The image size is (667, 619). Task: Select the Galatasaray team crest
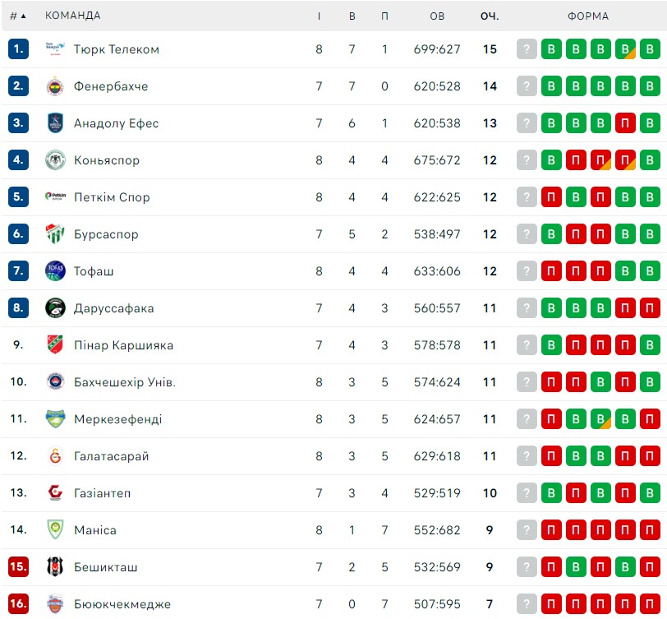[x=55, y=456]
